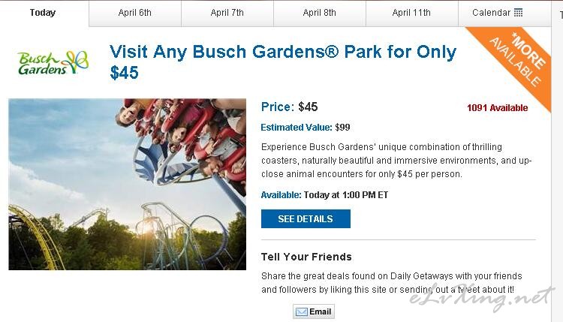563x322 pixels.
Task: Switch to the April 6th tab
Action: pos(135,13)
